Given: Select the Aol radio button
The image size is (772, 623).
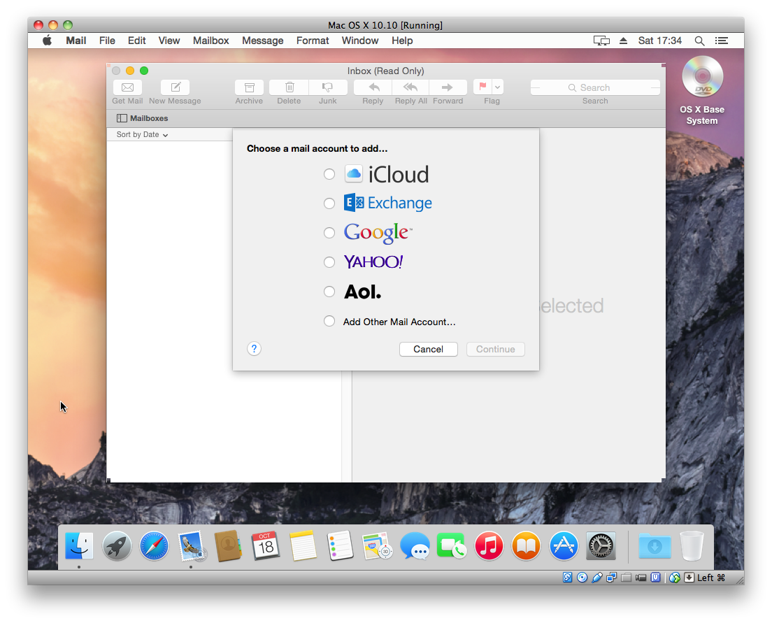Looking at the screenshot, I should [x=329, y=292].
